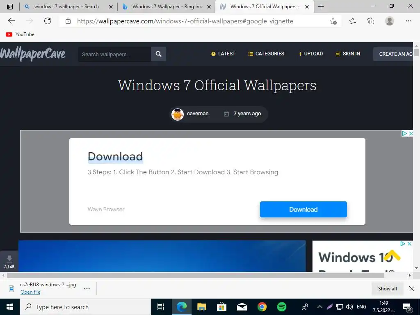420x315 pixels.
Task: Open the browser profile avatar
Action: [x=390, y=21]
